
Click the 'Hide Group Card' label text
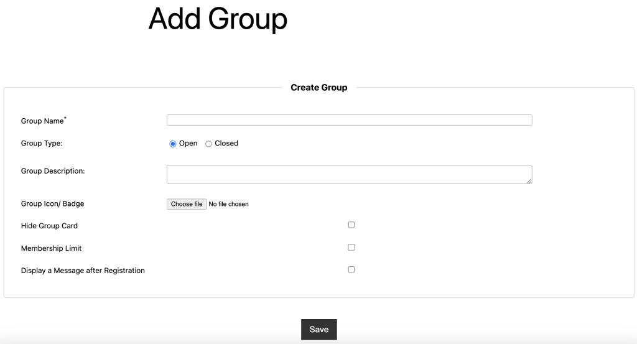pos(49,226)
